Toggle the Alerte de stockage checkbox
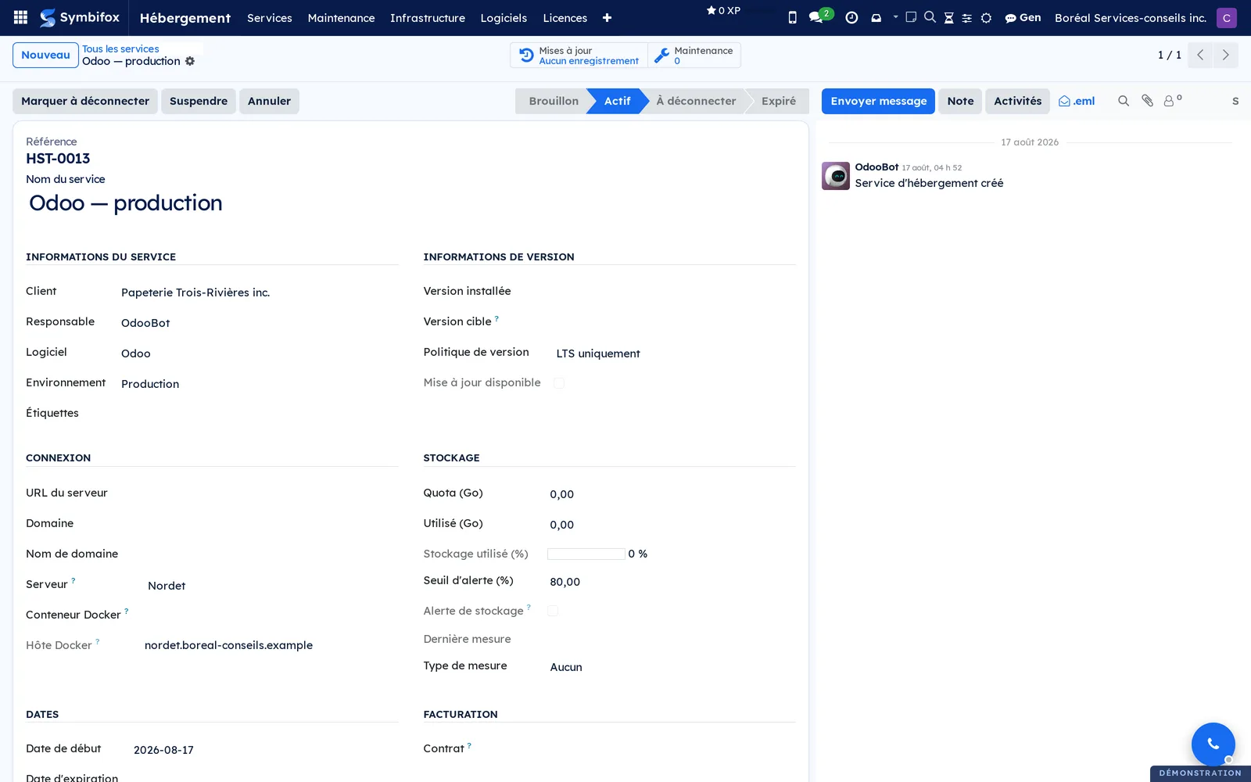This screenshot has height=782, width=1251. tap(553, 611)
